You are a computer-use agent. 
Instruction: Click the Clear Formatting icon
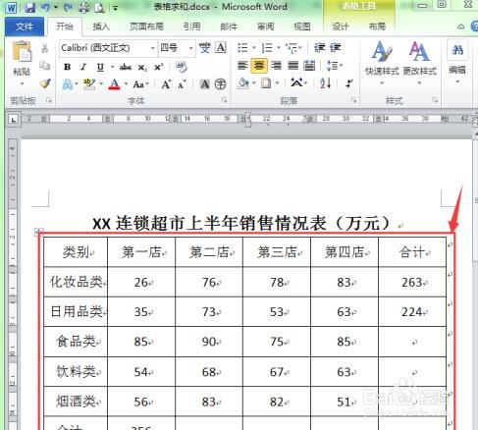click(181, 67)
